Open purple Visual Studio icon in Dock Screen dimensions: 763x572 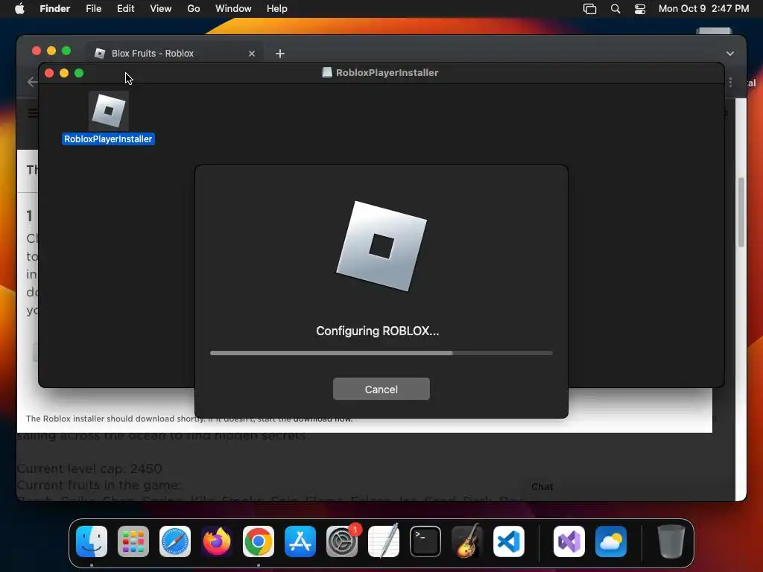[569, 541]
